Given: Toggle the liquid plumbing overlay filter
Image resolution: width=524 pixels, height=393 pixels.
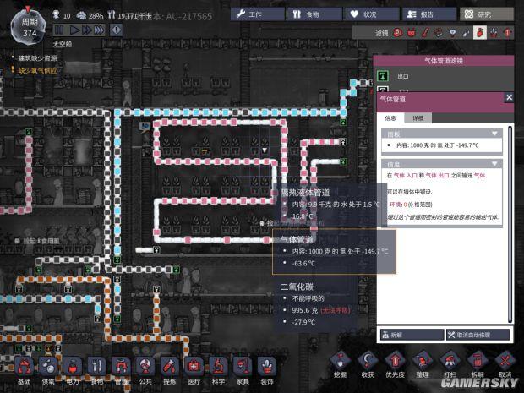Looking at the screenshot, I should (x=466, y=33).
